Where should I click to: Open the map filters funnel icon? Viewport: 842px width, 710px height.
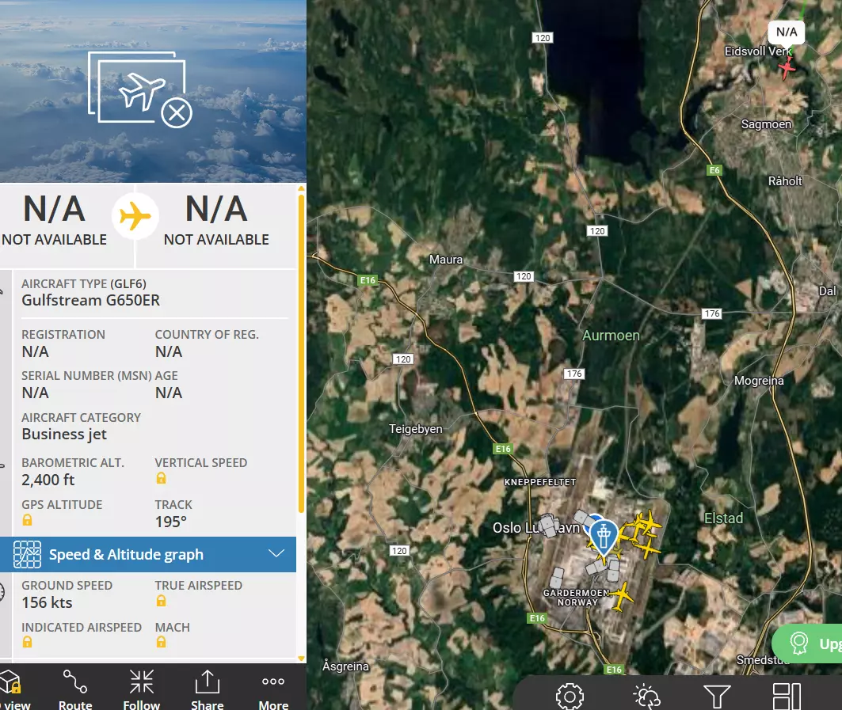click(717, 697)
